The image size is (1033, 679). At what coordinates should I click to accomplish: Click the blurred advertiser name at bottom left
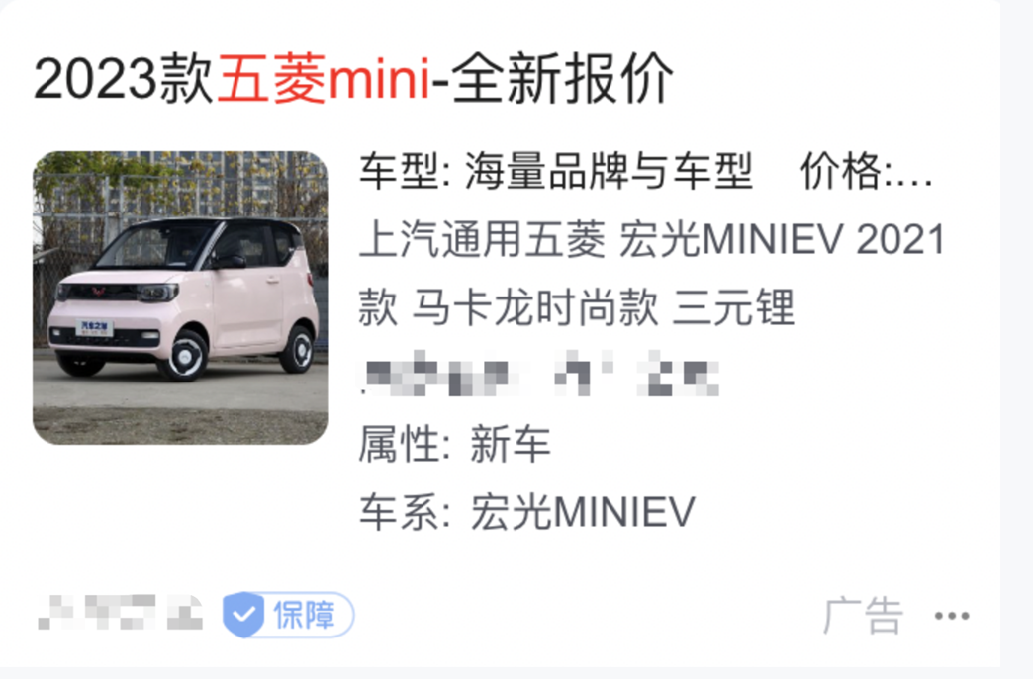[x=120, y=612]
